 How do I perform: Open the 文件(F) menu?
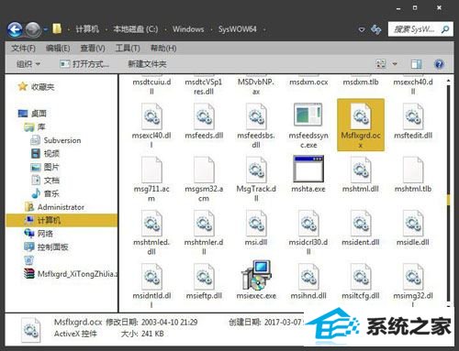pyautogui.click(x=23, y=49)
